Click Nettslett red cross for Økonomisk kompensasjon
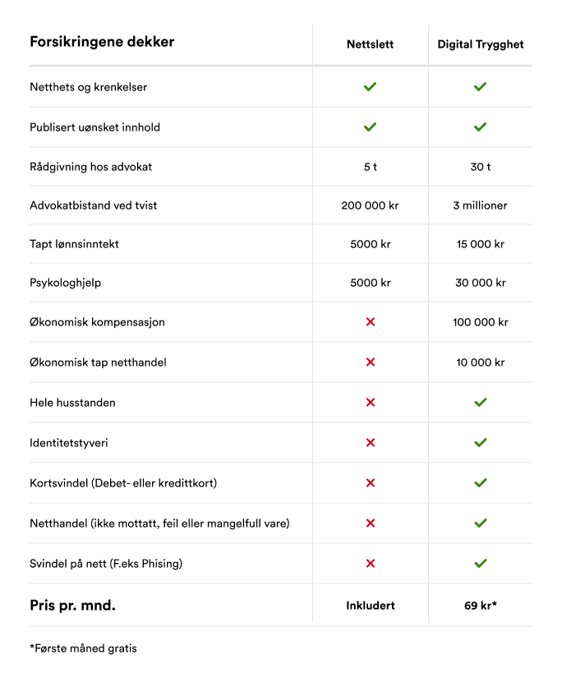Viewport: 562px width, 687px height. tap(370, 322)
